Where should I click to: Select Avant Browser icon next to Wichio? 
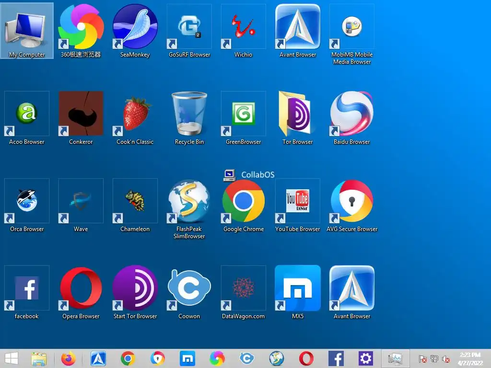pos(297,30)
